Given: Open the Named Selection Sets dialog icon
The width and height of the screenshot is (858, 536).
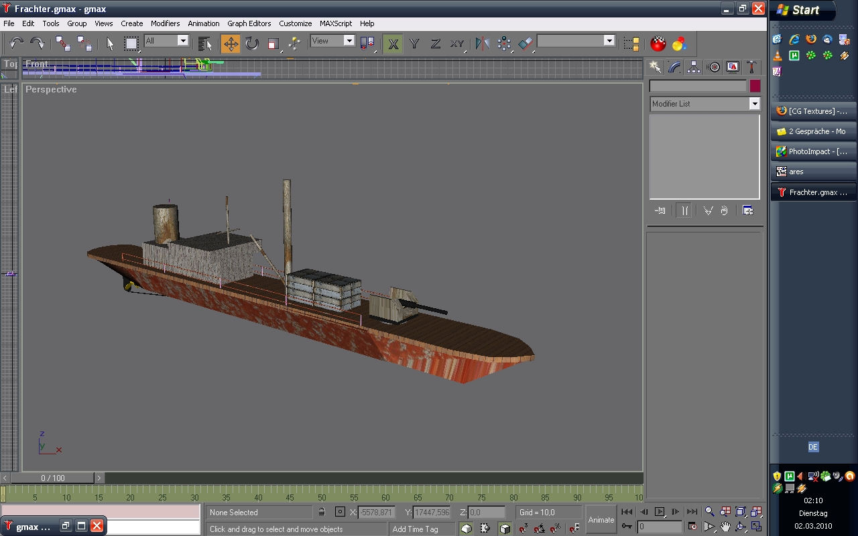Looking at the screenshot, I should coord(631,44).
